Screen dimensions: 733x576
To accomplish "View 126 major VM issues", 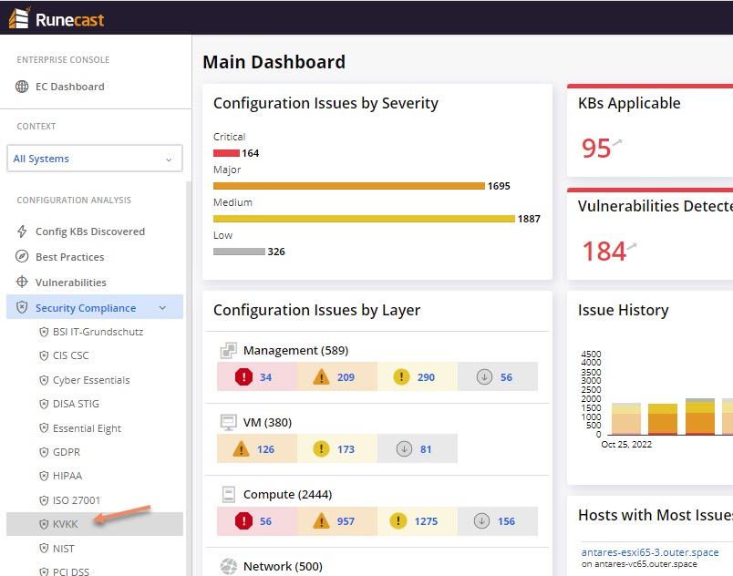I will 265,449.
